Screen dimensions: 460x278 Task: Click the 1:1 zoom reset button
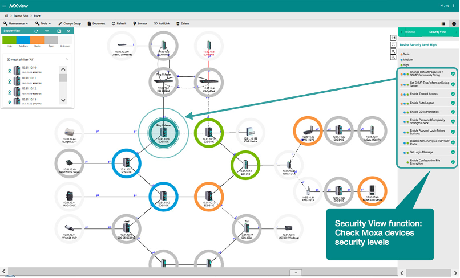(x=393, y=38)
